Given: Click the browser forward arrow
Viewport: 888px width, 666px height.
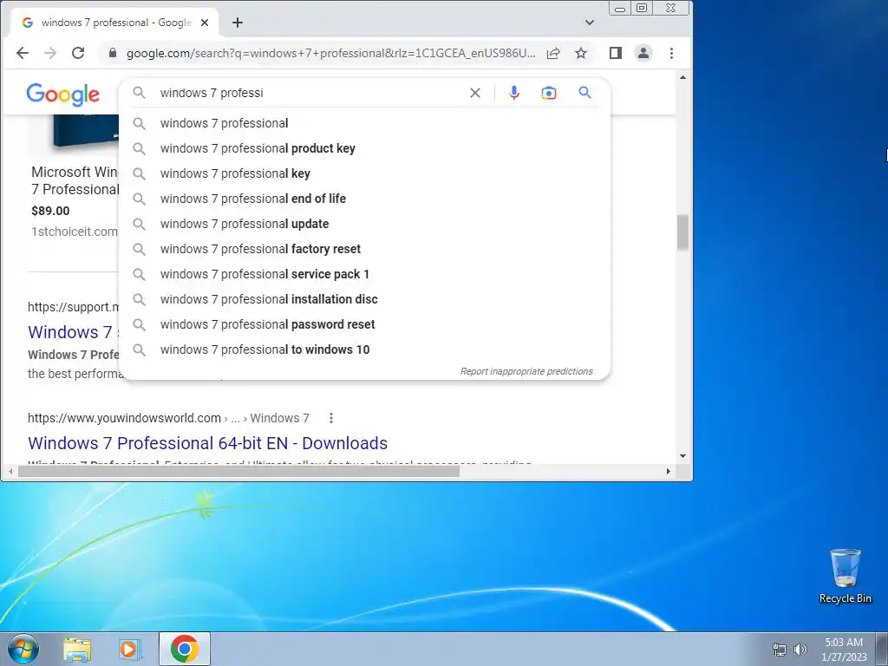Looking at the screenshot, I should [x=50, y=53].
